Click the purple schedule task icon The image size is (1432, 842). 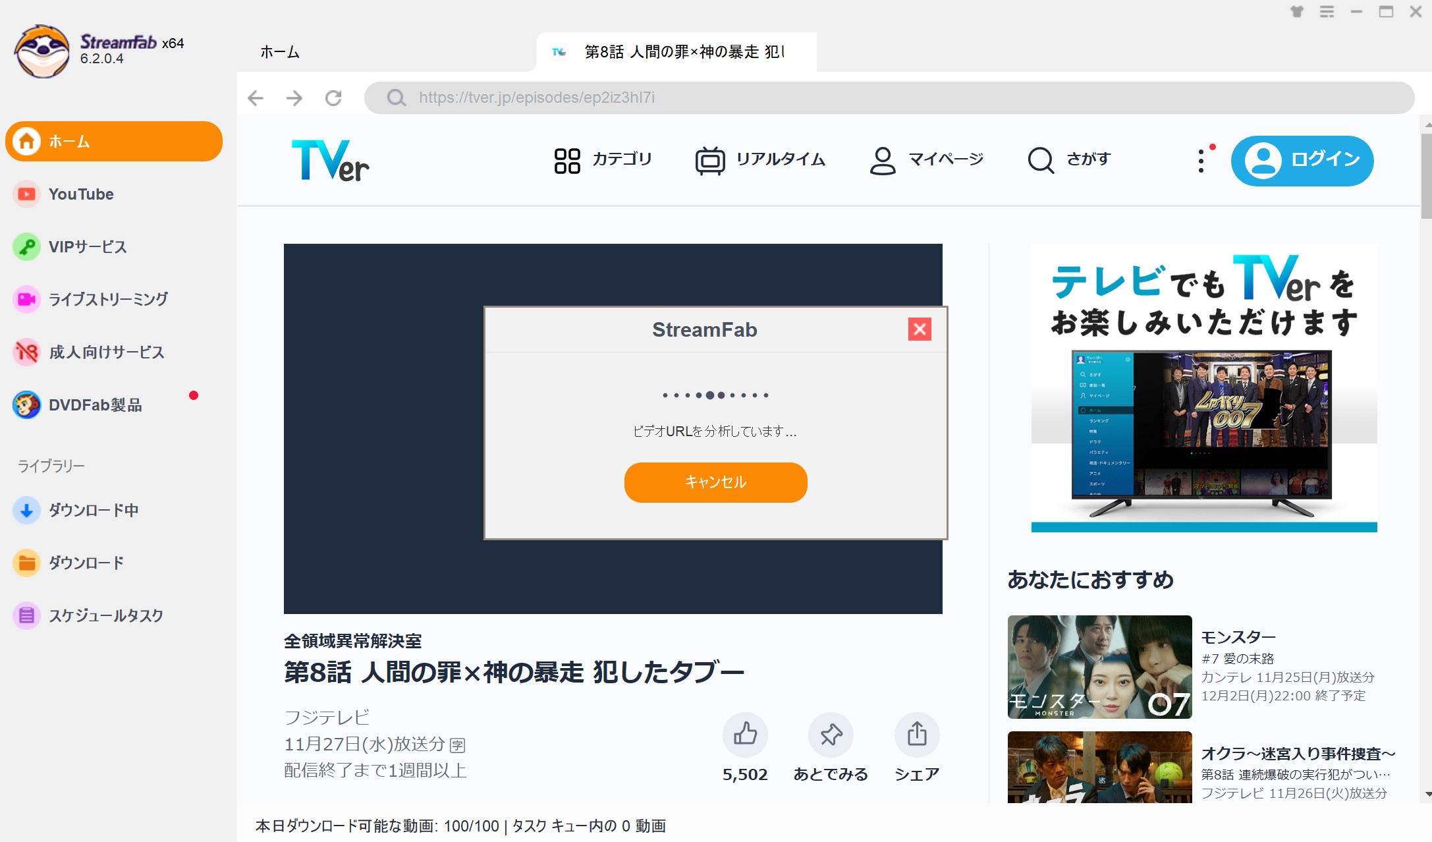point(26,616)
